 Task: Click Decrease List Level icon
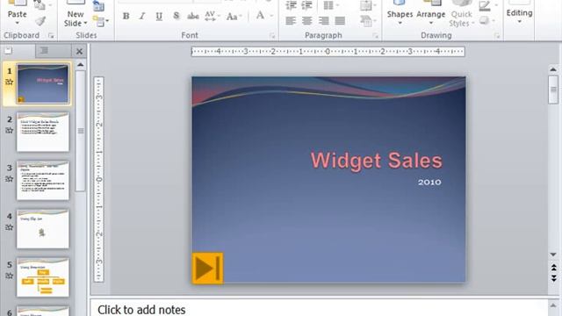point(291,5)
